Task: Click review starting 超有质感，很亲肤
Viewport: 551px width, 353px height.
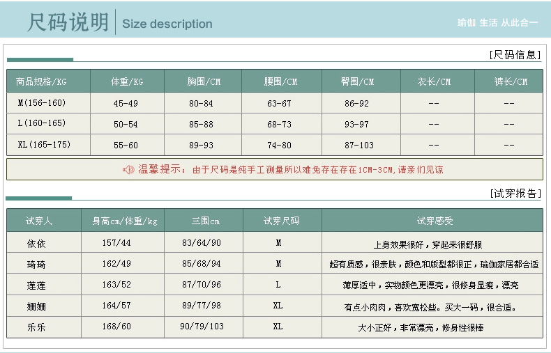Action: coord(434,264)
